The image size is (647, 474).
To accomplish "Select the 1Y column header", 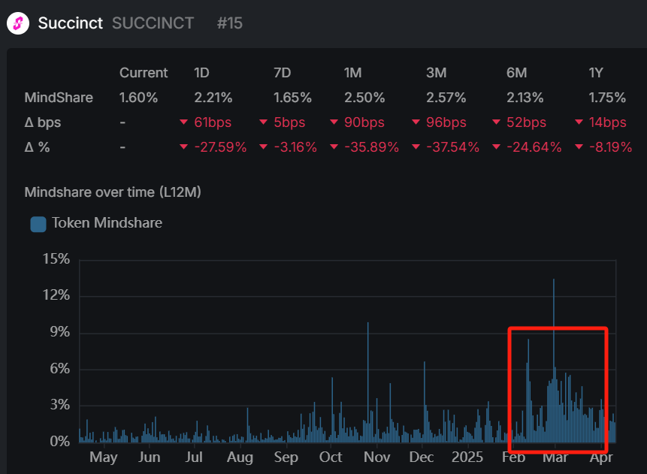I will click(x=596, y=73).
